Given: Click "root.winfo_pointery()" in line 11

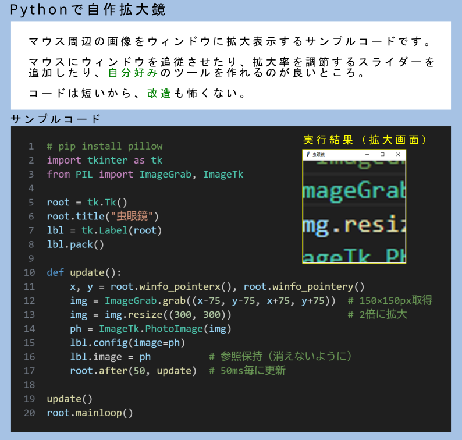Looking at the screenshot, I should tap(304, 286).
